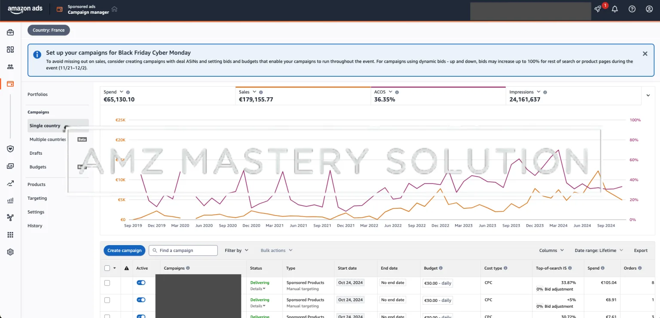Click the info icon next to Spend metric
Screen dimensions: 660x318
click(x=128, y=92)
